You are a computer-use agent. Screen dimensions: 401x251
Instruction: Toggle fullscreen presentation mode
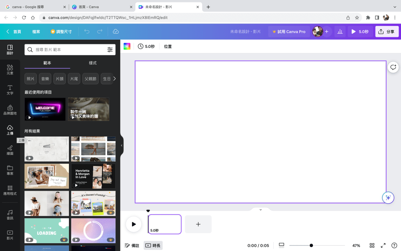[383, 246]
